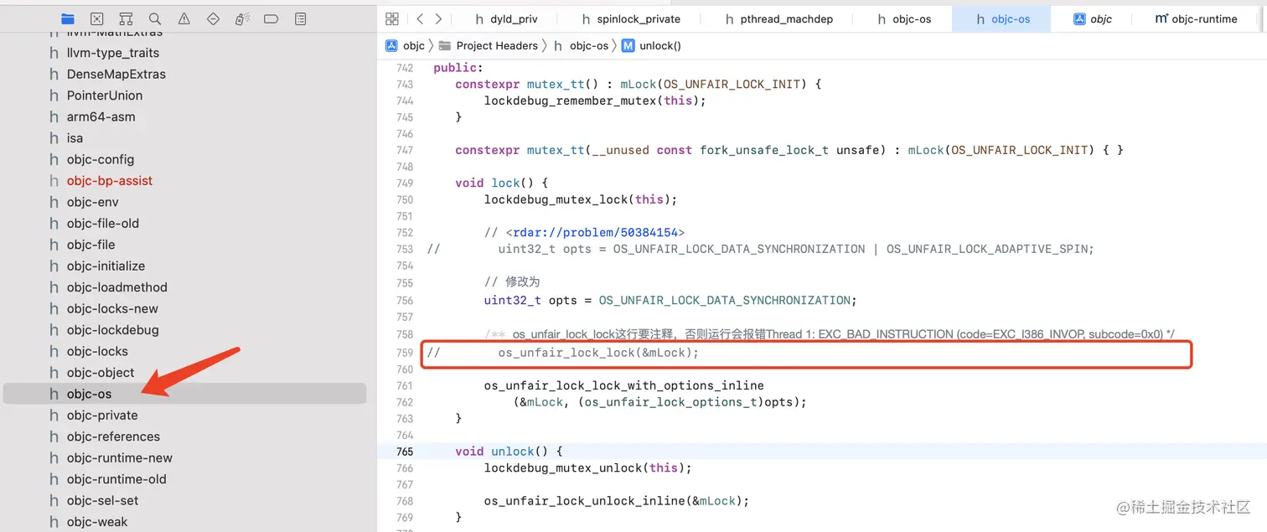Screen dimensions: 1267x532
Task: Open the Source Control navigator icon
Action: [x=97, y=18]
